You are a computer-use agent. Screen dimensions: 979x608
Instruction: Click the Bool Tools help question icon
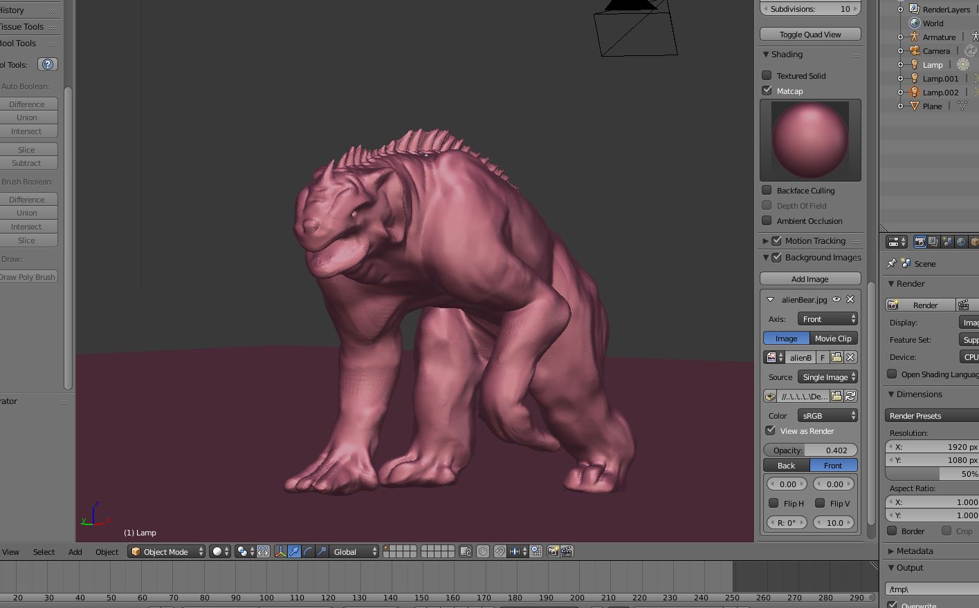point(47,64)
